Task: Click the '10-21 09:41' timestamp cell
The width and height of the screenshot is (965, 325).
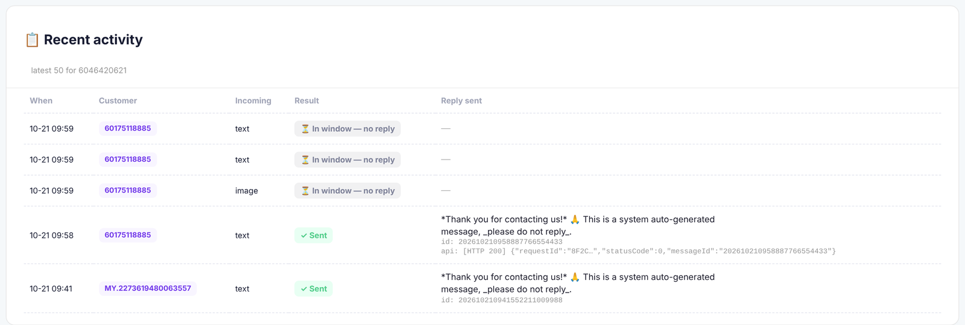Action: (x=51, y=289)
